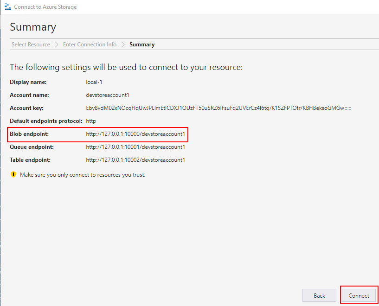Click the Account name label
379x306 pixels.
[29, 95]
